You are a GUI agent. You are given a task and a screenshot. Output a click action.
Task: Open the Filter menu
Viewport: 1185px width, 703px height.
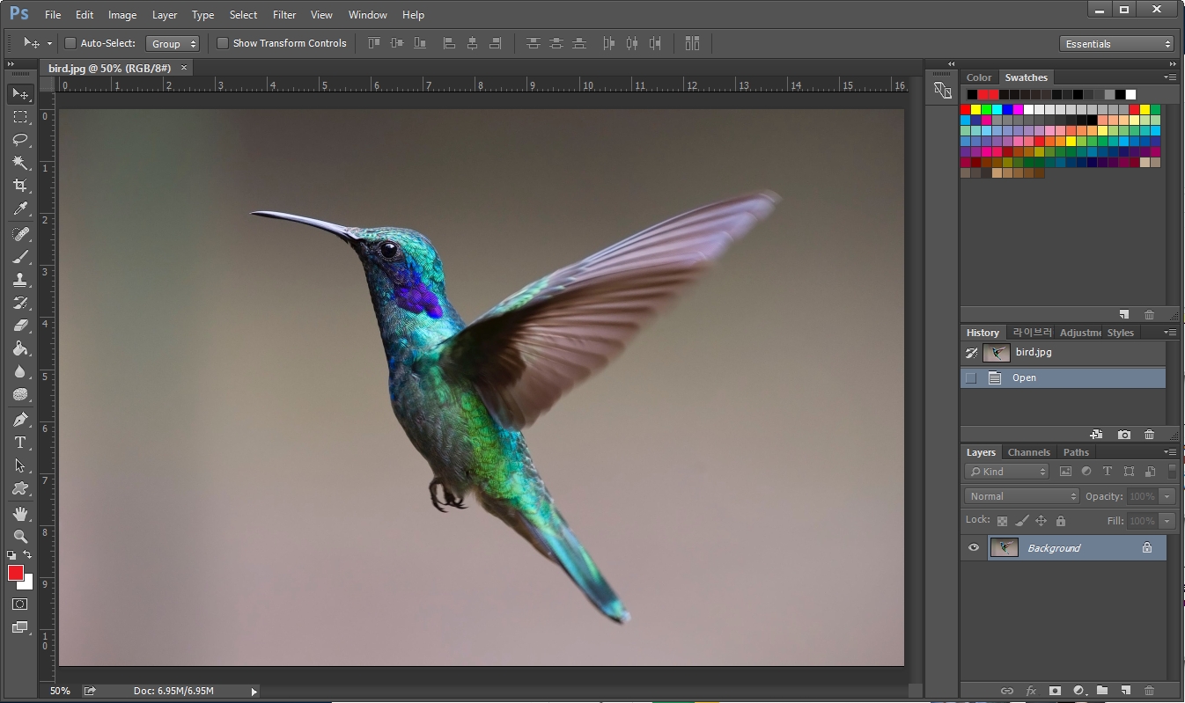pos(284,15)
